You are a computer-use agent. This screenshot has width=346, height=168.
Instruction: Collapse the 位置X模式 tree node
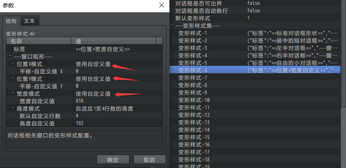[x=13, y=63]
